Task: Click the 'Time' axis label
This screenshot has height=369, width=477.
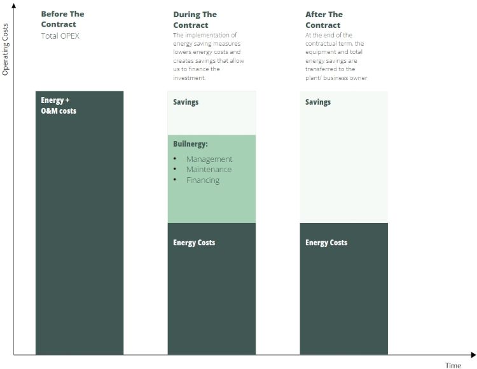Action: pyautogui.click(x=453, y=365)
